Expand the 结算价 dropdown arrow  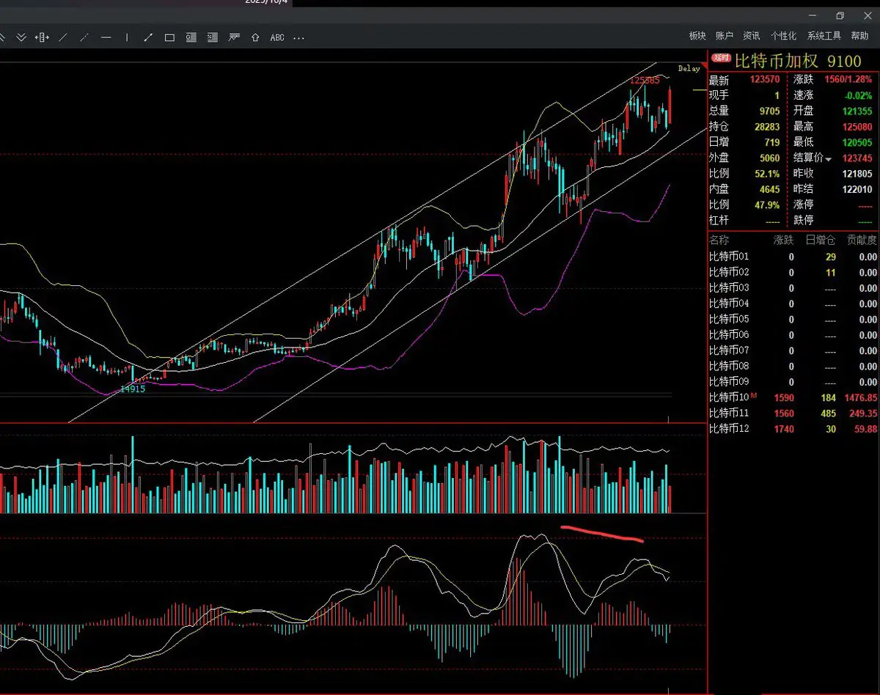pyautogui.click(x=829, y=158)
